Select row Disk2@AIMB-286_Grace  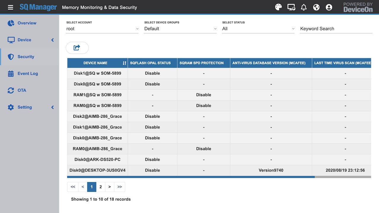coord(219,117)
